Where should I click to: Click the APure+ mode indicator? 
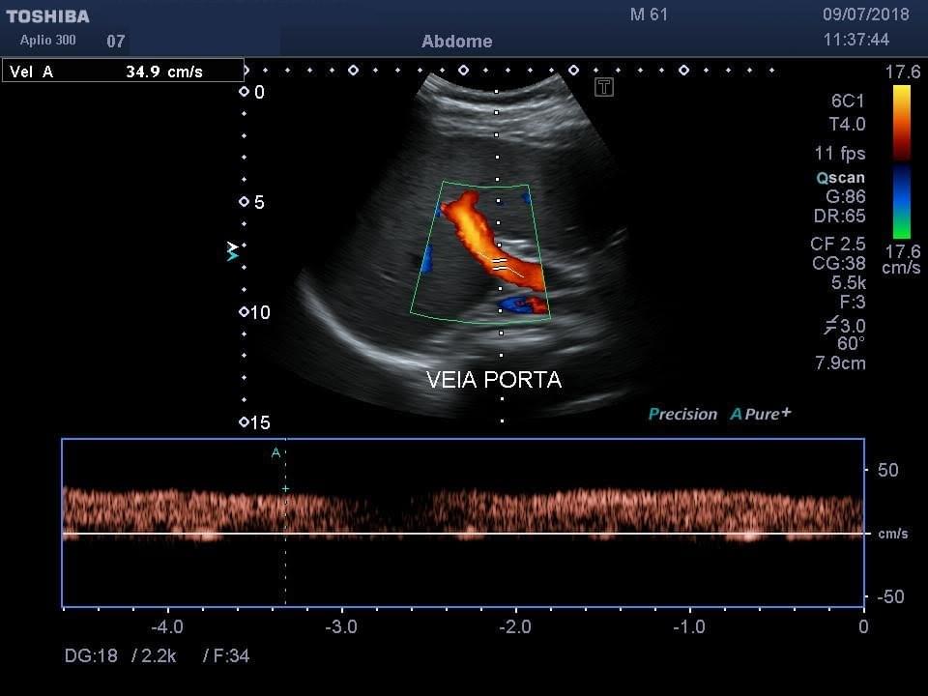pyautogui.click(x=759, y=414)
